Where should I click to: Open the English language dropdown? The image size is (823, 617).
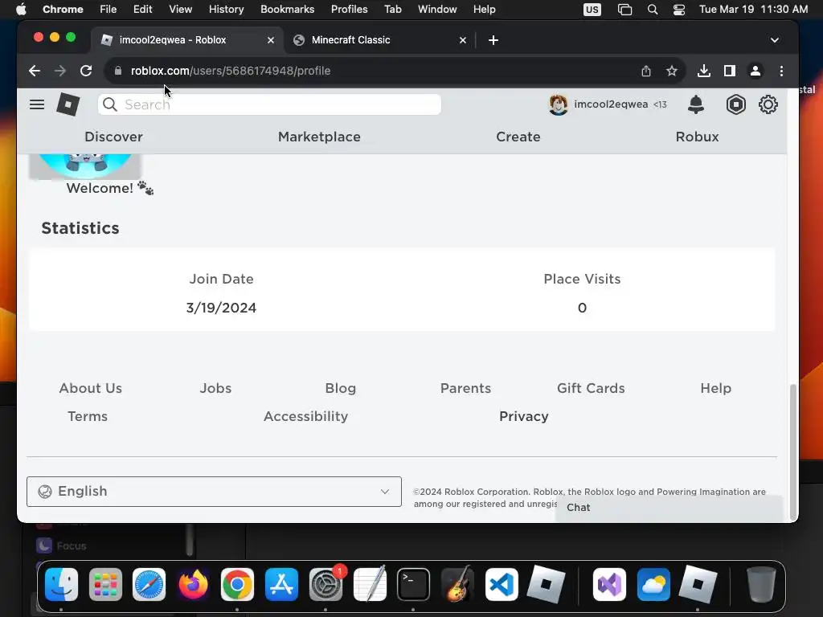point(214,492)
